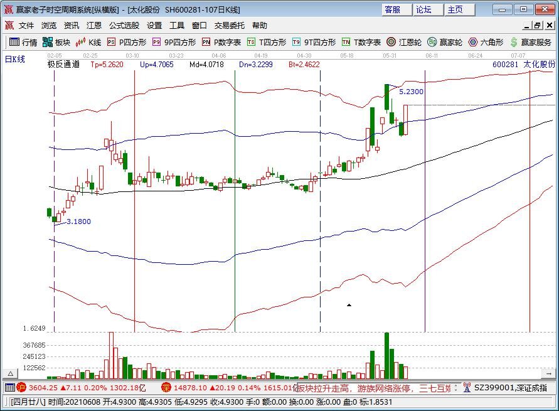Click the signal tower icon near SZ399001
The image size is (559, 411).
467,388
